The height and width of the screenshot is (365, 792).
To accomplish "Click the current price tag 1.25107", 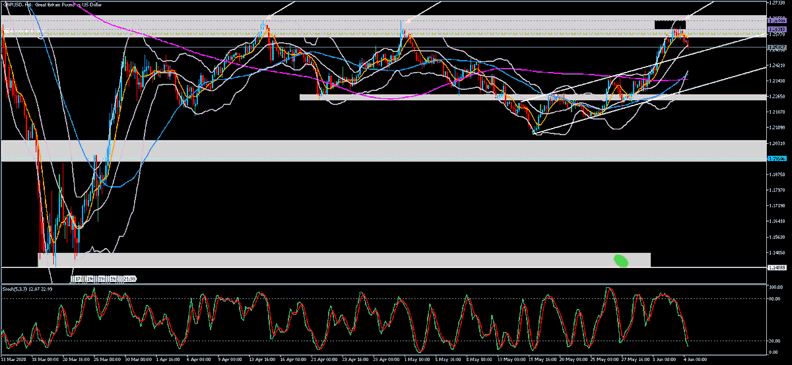I will click(x=777, y=47).
